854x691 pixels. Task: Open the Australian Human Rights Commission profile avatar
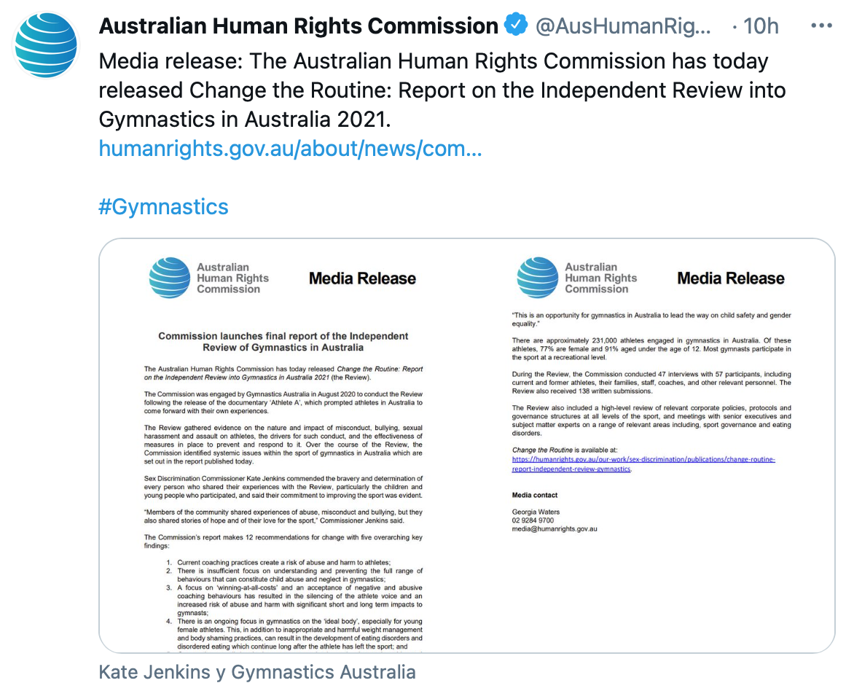coord(46,45)
